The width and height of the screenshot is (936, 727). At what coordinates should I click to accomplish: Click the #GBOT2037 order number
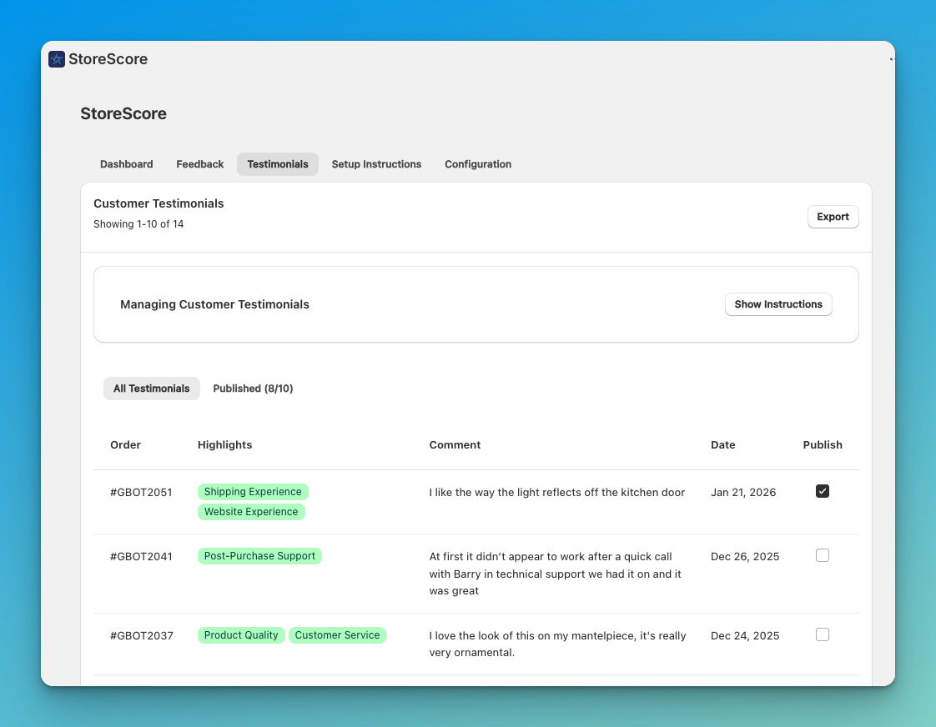(141, 634)
